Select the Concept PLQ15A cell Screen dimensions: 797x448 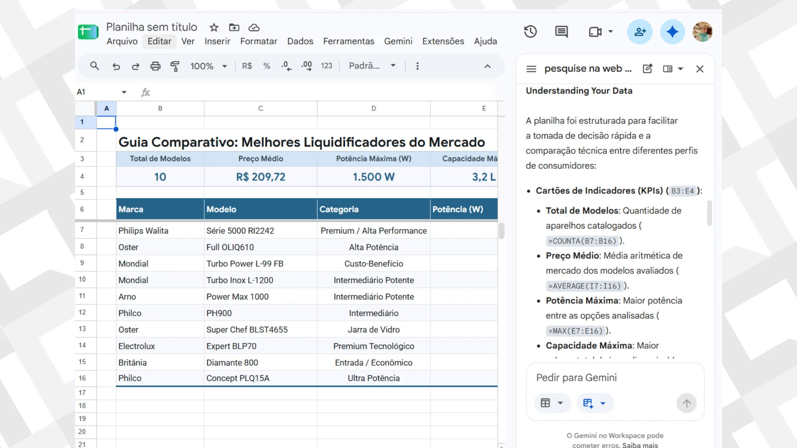pyautogui.click(x=261, y=378)
